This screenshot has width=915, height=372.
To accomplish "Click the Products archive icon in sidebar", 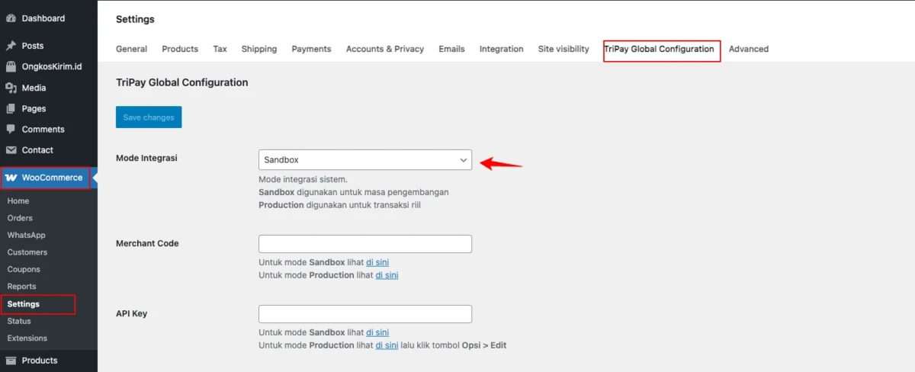I will pyautogui.click(x=11, y=361).
